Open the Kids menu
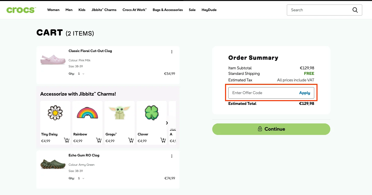The image size is (372, 195). click(x=82, y=10)
